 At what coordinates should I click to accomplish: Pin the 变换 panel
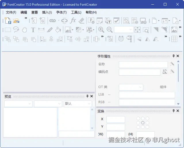tap(174, 111)
